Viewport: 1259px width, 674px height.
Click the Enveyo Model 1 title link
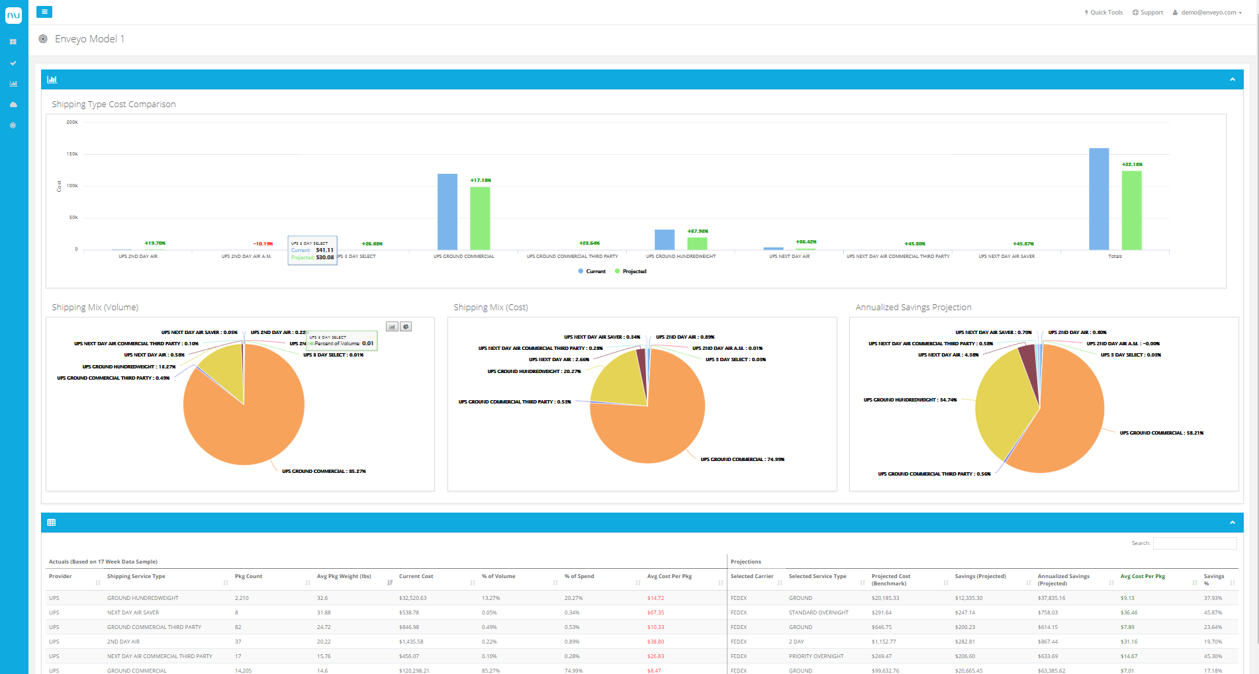coord(90,39)
